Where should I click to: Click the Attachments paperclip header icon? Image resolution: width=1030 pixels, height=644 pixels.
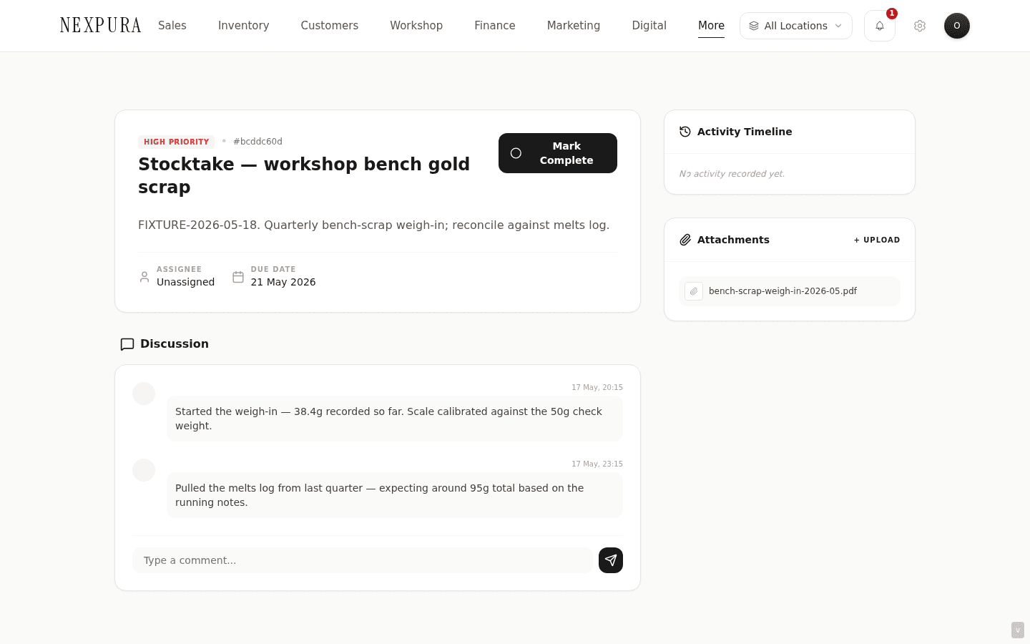click(685, 240)
